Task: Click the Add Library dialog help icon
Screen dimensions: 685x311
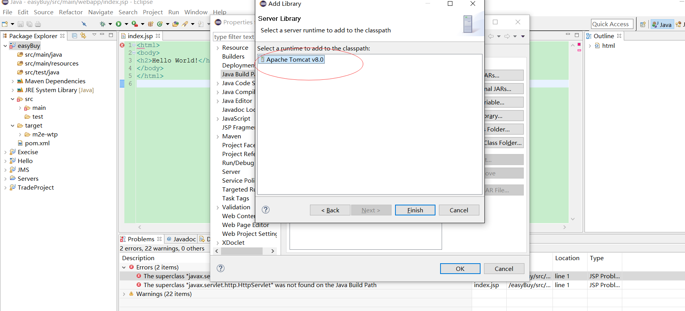Action: [266, 210]
